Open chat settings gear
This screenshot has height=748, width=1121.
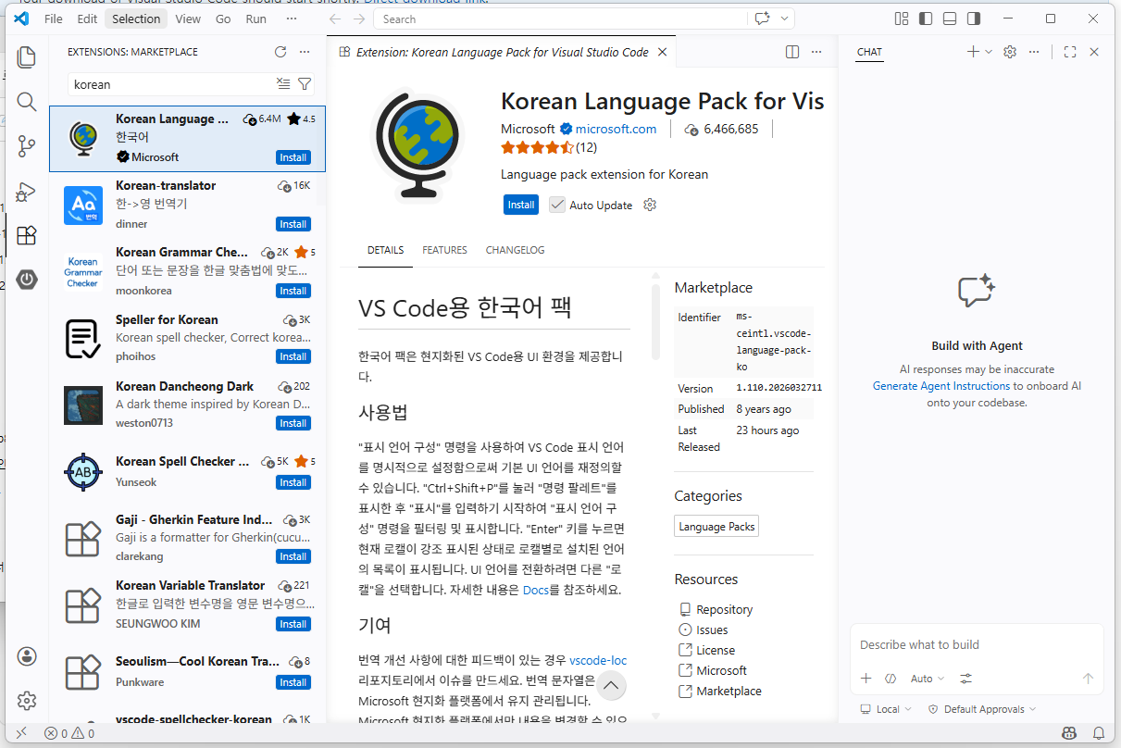coord(1010,52)
